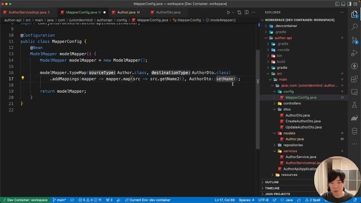Open editor More Actions ellipsis

point(253,12)
